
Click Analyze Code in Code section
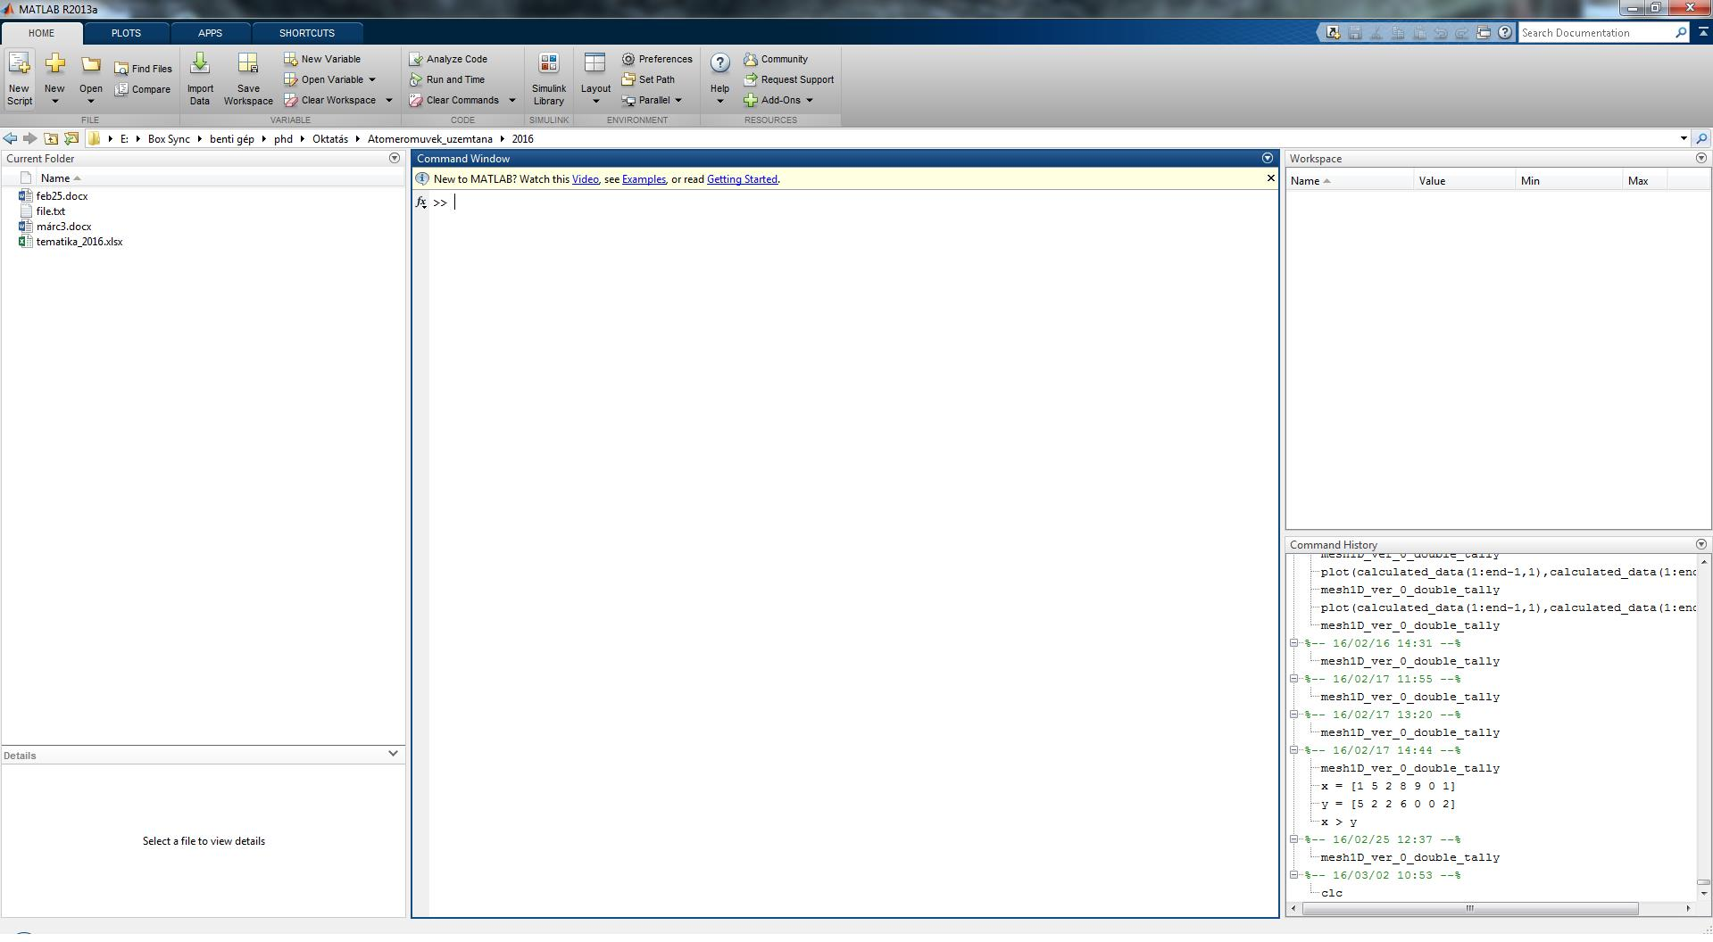pyautogui.click(x=448, y=59)
